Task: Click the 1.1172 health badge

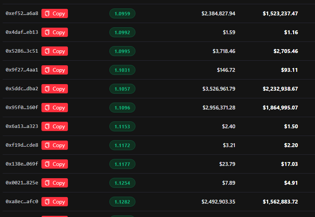Action: pos(122,145)
